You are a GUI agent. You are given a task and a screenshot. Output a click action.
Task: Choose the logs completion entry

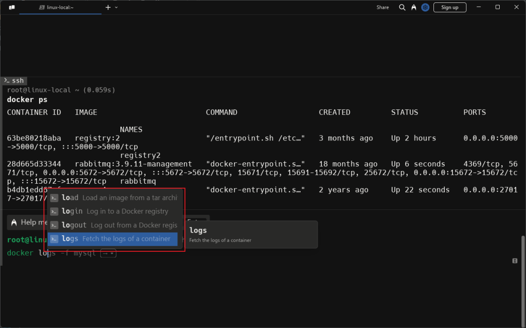pos(114,239)
